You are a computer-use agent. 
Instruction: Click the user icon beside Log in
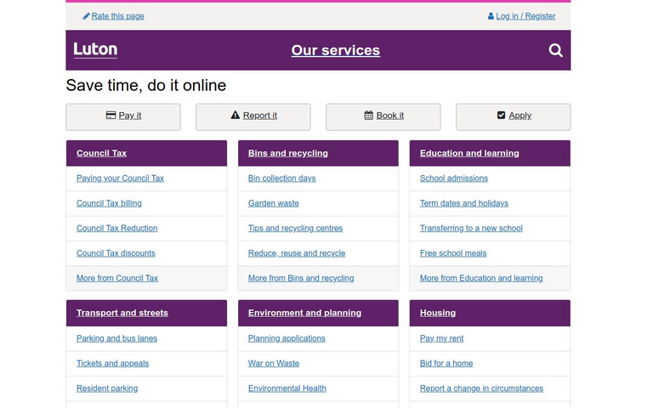click(491, 16)
